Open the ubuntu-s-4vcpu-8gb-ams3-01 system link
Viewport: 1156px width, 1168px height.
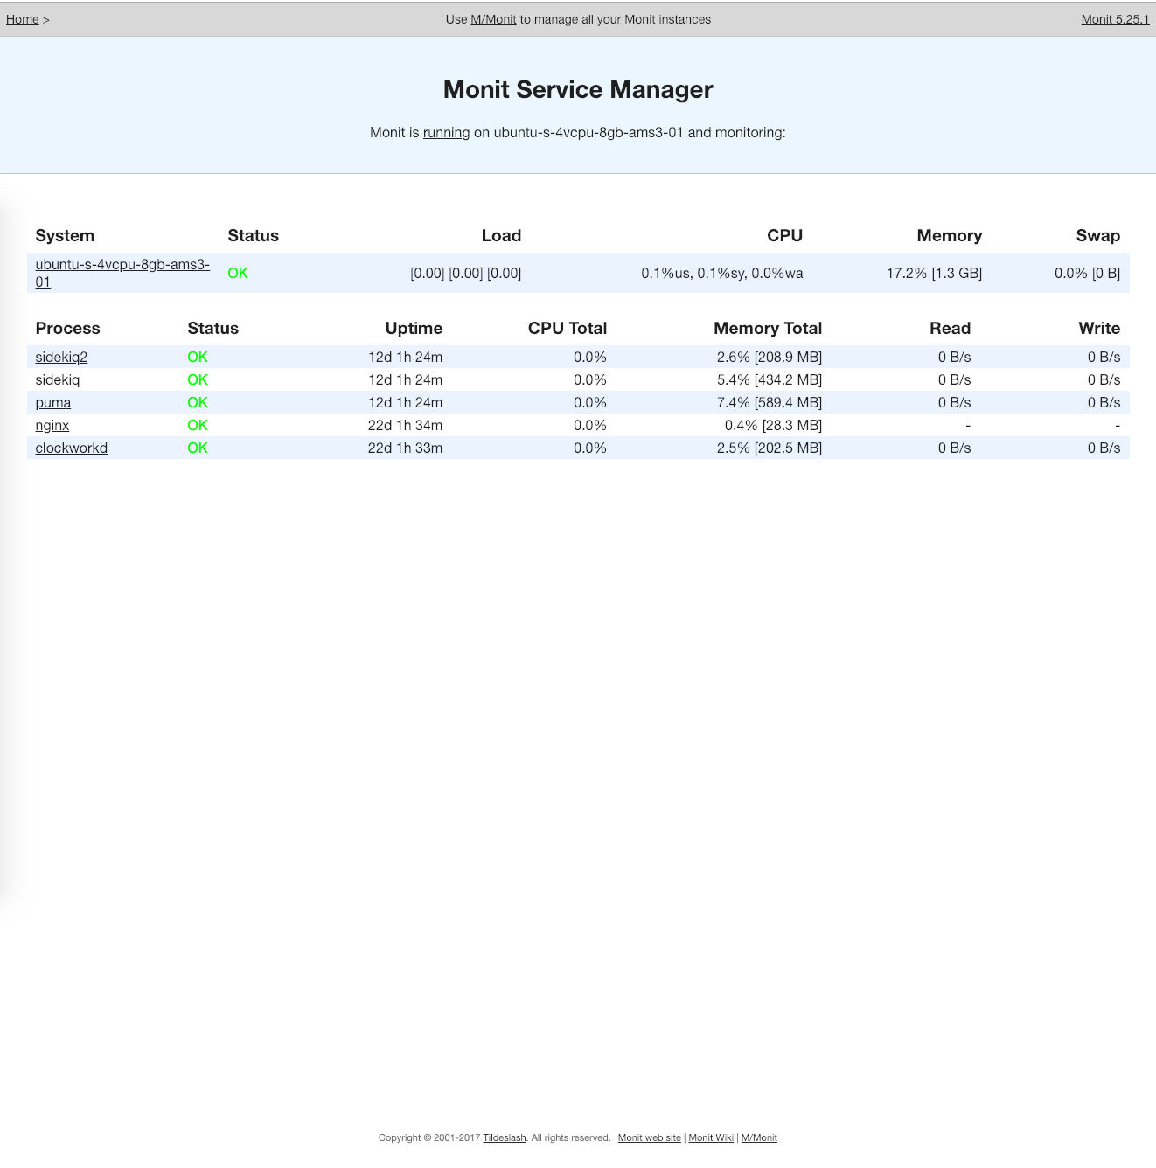click(122, 265)
